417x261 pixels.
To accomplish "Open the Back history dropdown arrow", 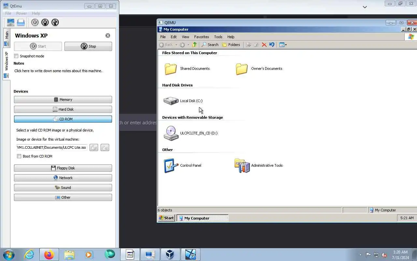I will 176,45.
